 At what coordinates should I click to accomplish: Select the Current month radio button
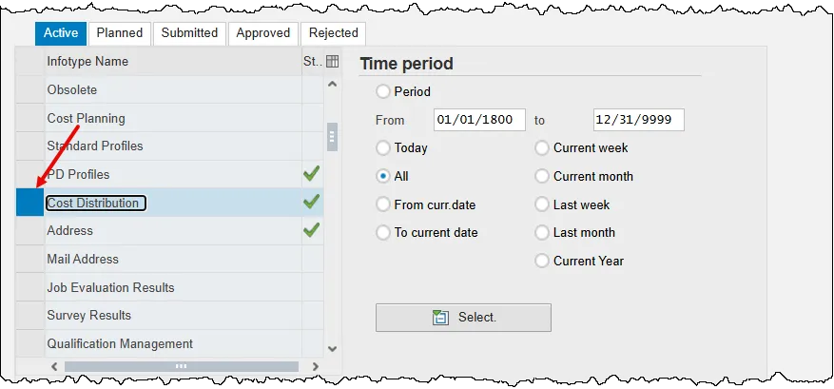tap(542, 176)
